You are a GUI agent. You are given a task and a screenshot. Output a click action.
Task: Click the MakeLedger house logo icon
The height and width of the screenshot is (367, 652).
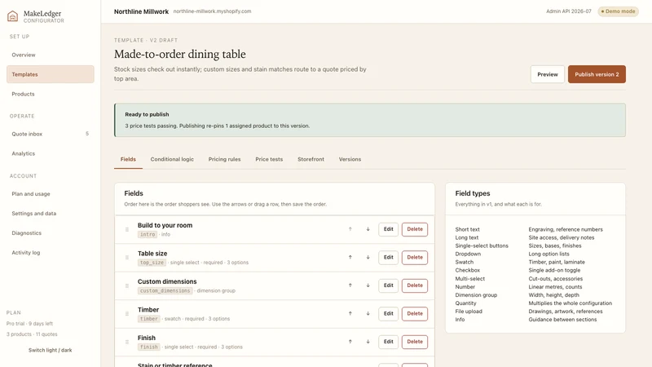coord(12,16)
